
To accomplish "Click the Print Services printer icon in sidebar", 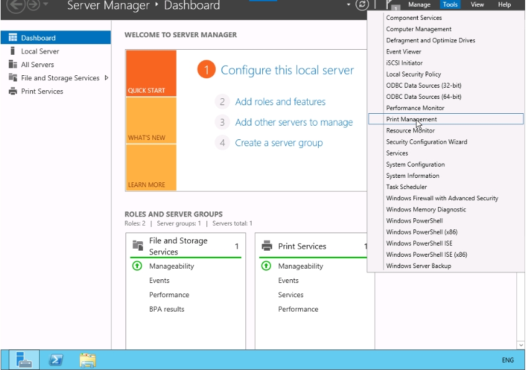I will pos(13,91).
